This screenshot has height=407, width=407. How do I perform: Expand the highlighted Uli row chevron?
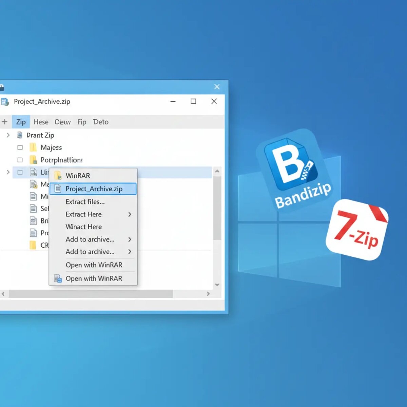(8, 172)
